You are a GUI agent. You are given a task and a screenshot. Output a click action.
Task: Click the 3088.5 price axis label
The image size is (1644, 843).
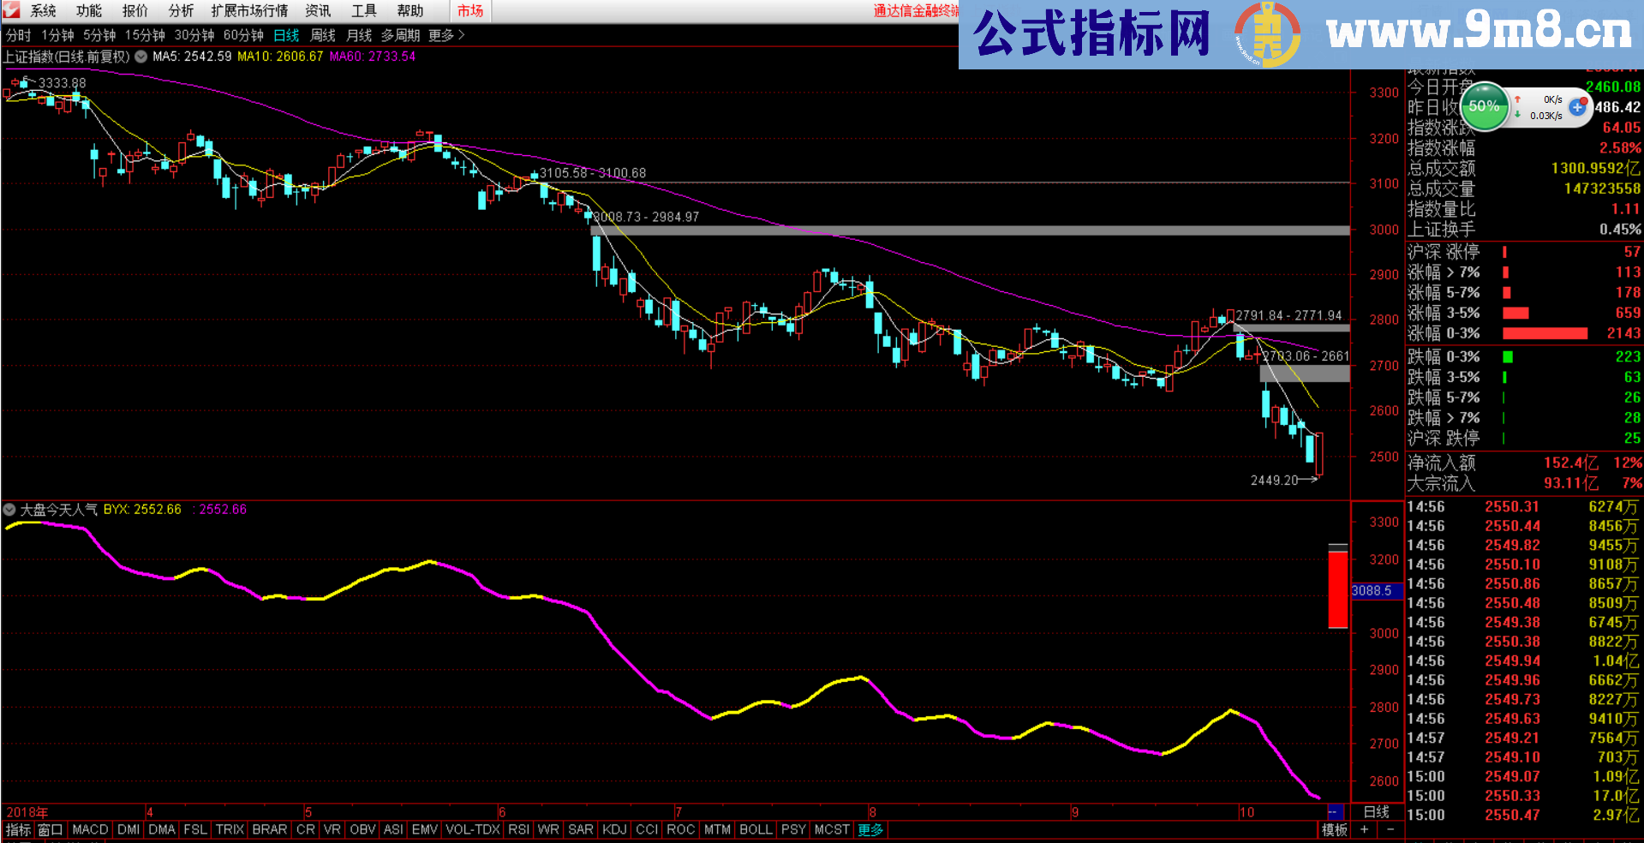pos(1372,590)
